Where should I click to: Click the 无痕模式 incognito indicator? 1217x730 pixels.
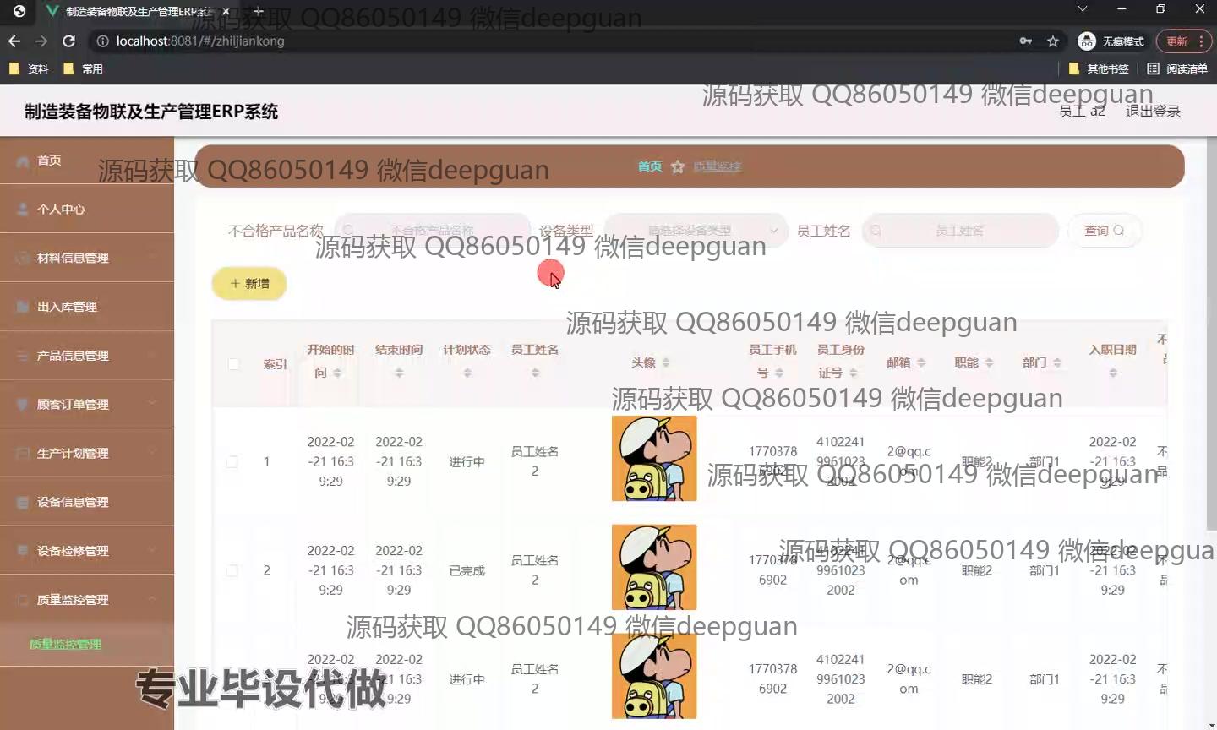[x=1112, y=41]
